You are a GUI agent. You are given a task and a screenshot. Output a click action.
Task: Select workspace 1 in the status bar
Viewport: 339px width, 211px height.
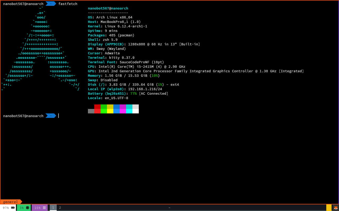click(53, 208)
